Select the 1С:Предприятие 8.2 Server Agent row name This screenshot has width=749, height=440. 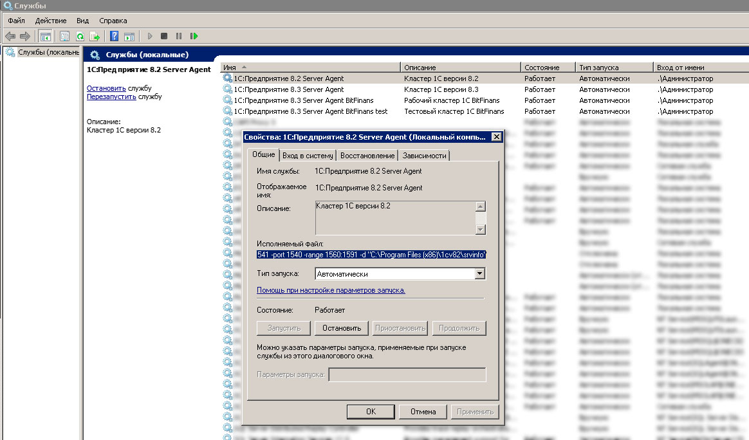click(288, 78)
